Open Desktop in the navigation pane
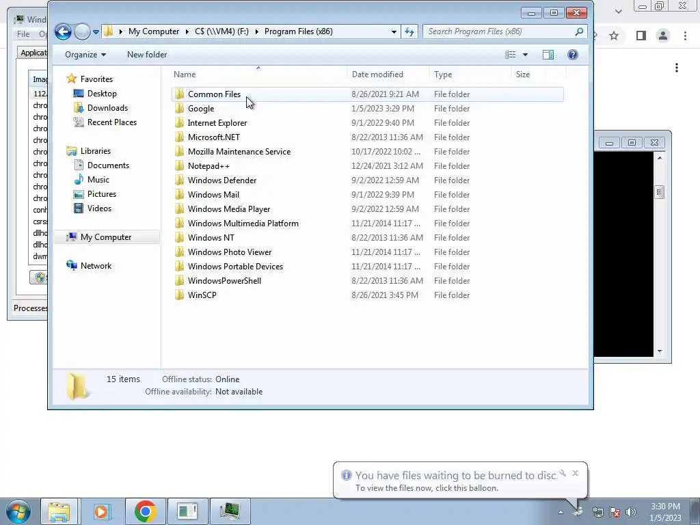700x525 pixels. [102, 93]
